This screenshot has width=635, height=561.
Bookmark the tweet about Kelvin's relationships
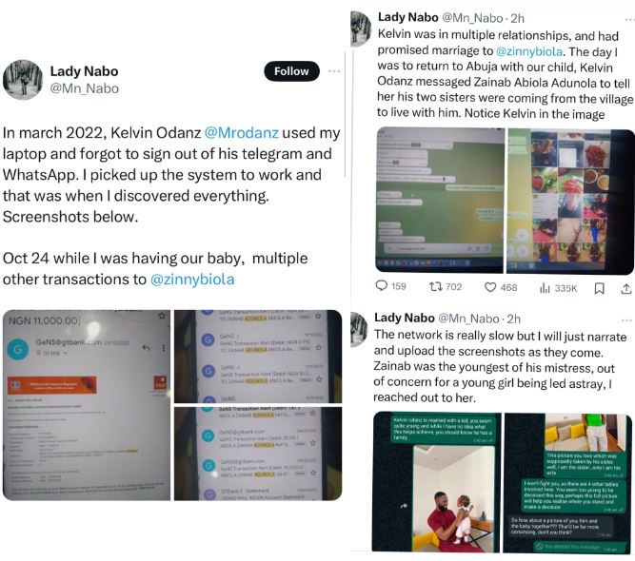[600, 288]
